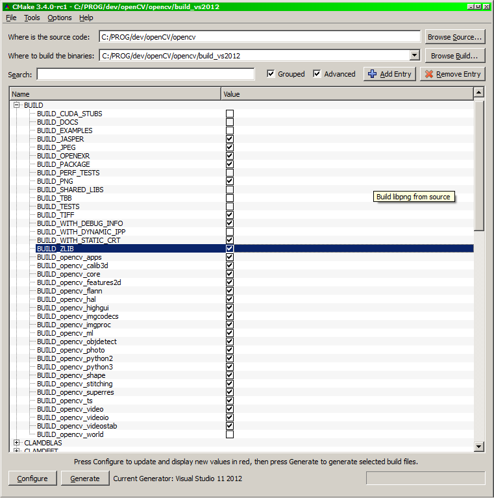494x498 pixels.
Task: Click the Remove Entry button
Action: pos(452,74)
